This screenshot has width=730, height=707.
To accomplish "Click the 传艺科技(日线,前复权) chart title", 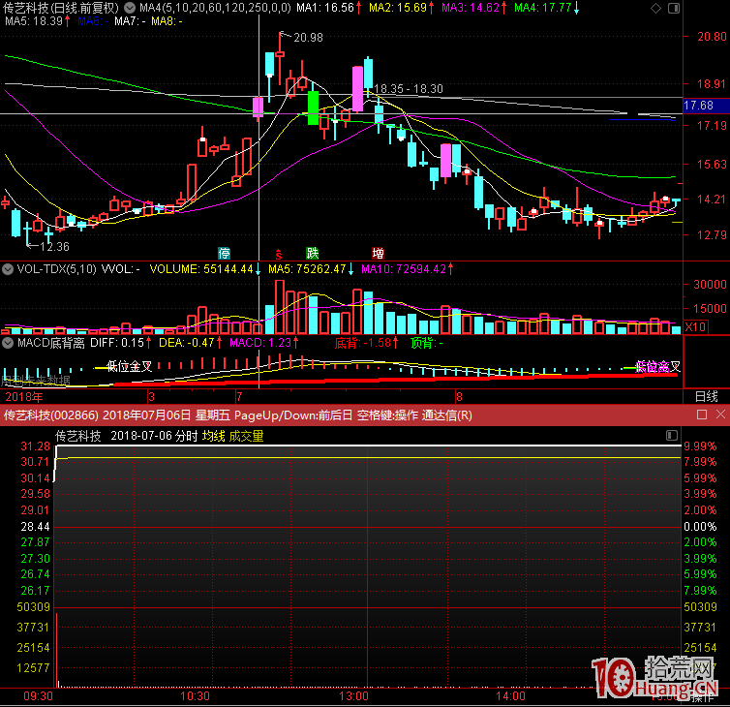I will click(61, 8).
